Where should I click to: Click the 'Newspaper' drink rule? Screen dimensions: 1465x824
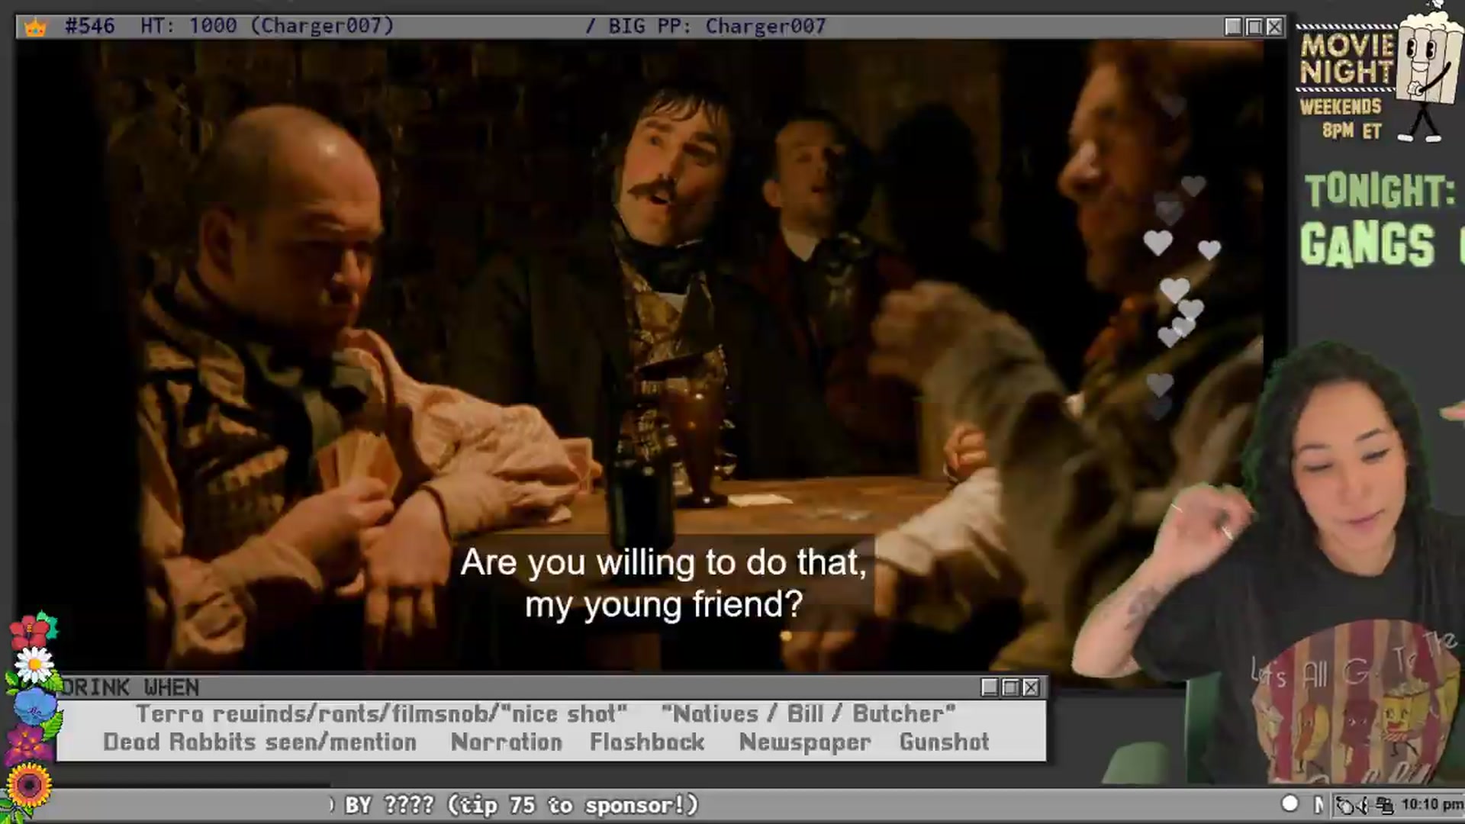(805, 743)
